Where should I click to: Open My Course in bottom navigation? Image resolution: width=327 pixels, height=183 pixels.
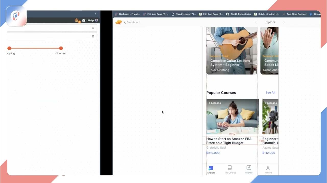[x=230, y=170]
